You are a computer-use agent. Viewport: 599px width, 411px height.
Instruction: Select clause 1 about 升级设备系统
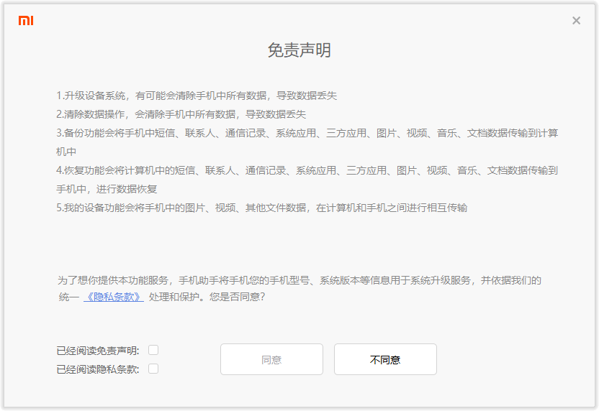coord(197,96)
